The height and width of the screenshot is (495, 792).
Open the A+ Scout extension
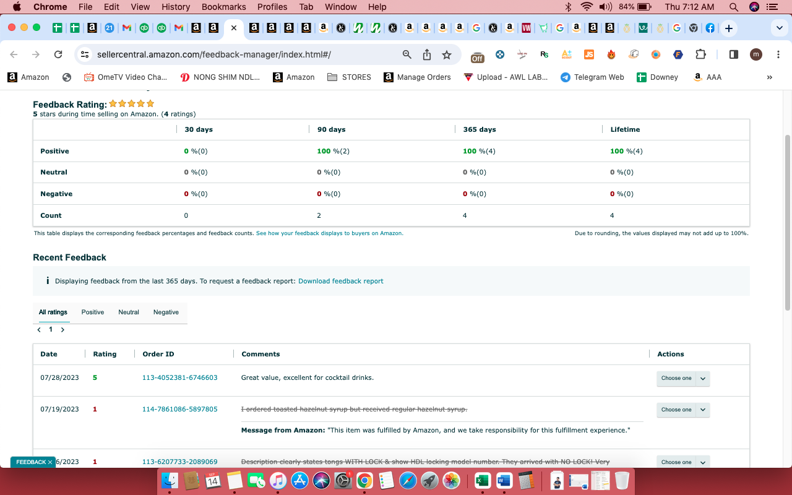pyautogui.click(x=566, y=54)
